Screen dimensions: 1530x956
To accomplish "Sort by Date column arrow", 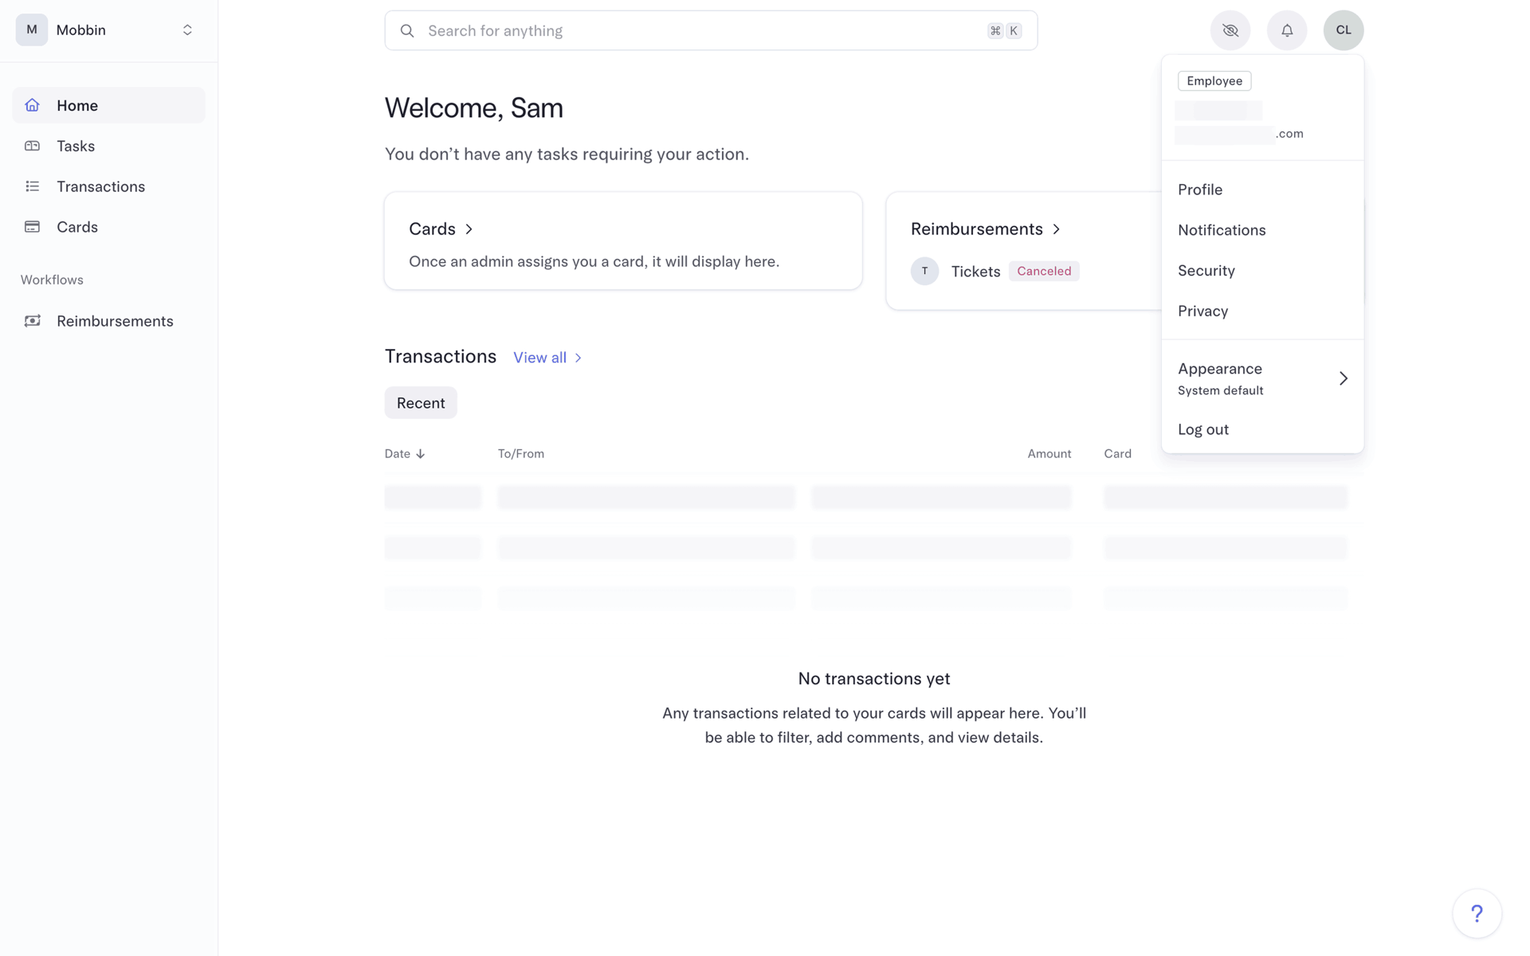I will tap(420, 454).
